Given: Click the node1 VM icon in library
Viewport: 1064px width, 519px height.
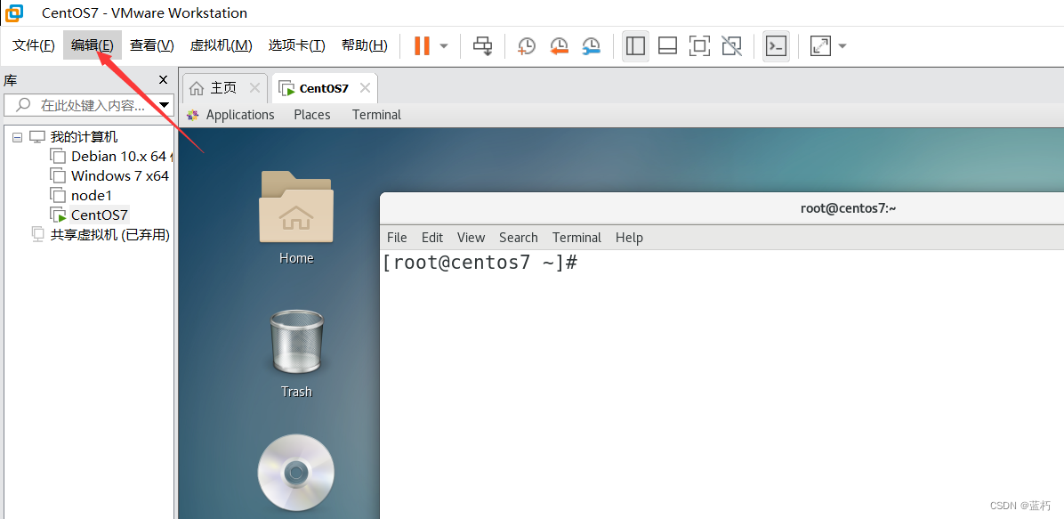Looking at the screenshot, I should click(x=59, y=196).
